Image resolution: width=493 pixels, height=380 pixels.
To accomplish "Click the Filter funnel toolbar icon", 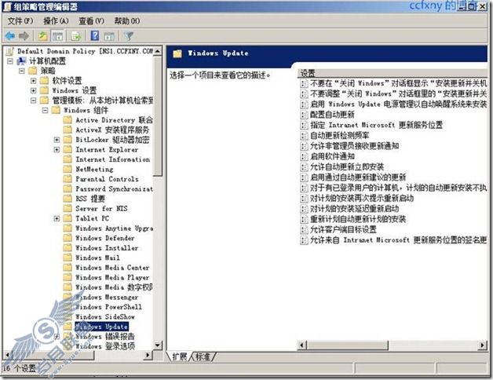I will coord(129,36).
